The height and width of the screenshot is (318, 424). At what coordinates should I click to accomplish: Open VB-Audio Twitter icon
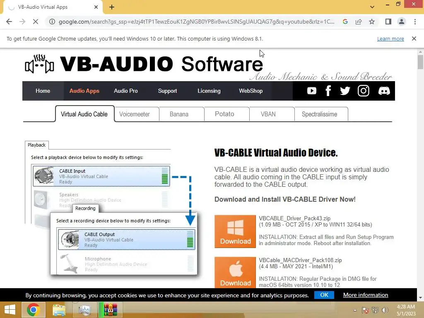coord(345,91)
